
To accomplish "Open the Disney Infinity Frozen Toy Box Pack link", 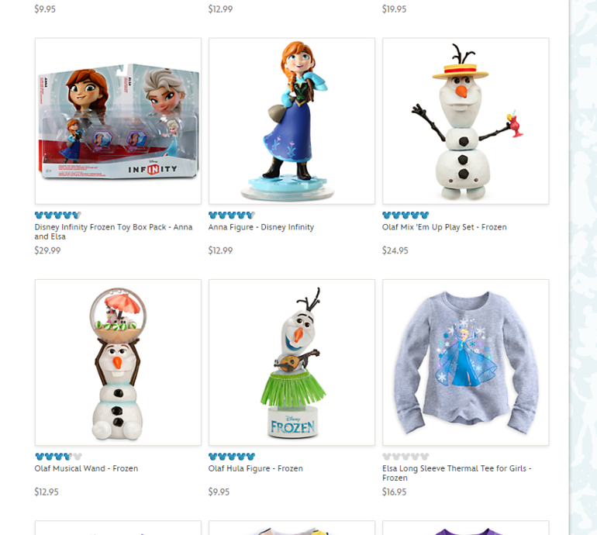I will pyautogui.click(x=113, y=232).
